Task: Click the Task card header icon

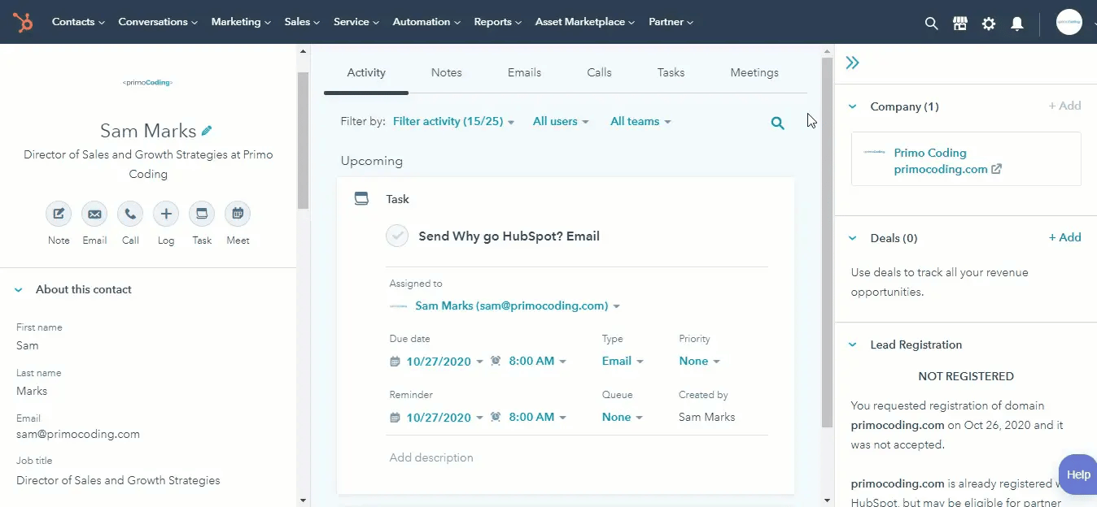Action: [x=361, y=198]
